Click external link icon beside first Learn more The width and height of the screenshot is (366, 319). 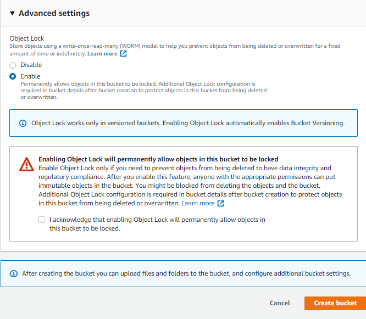tap(124, 54)
